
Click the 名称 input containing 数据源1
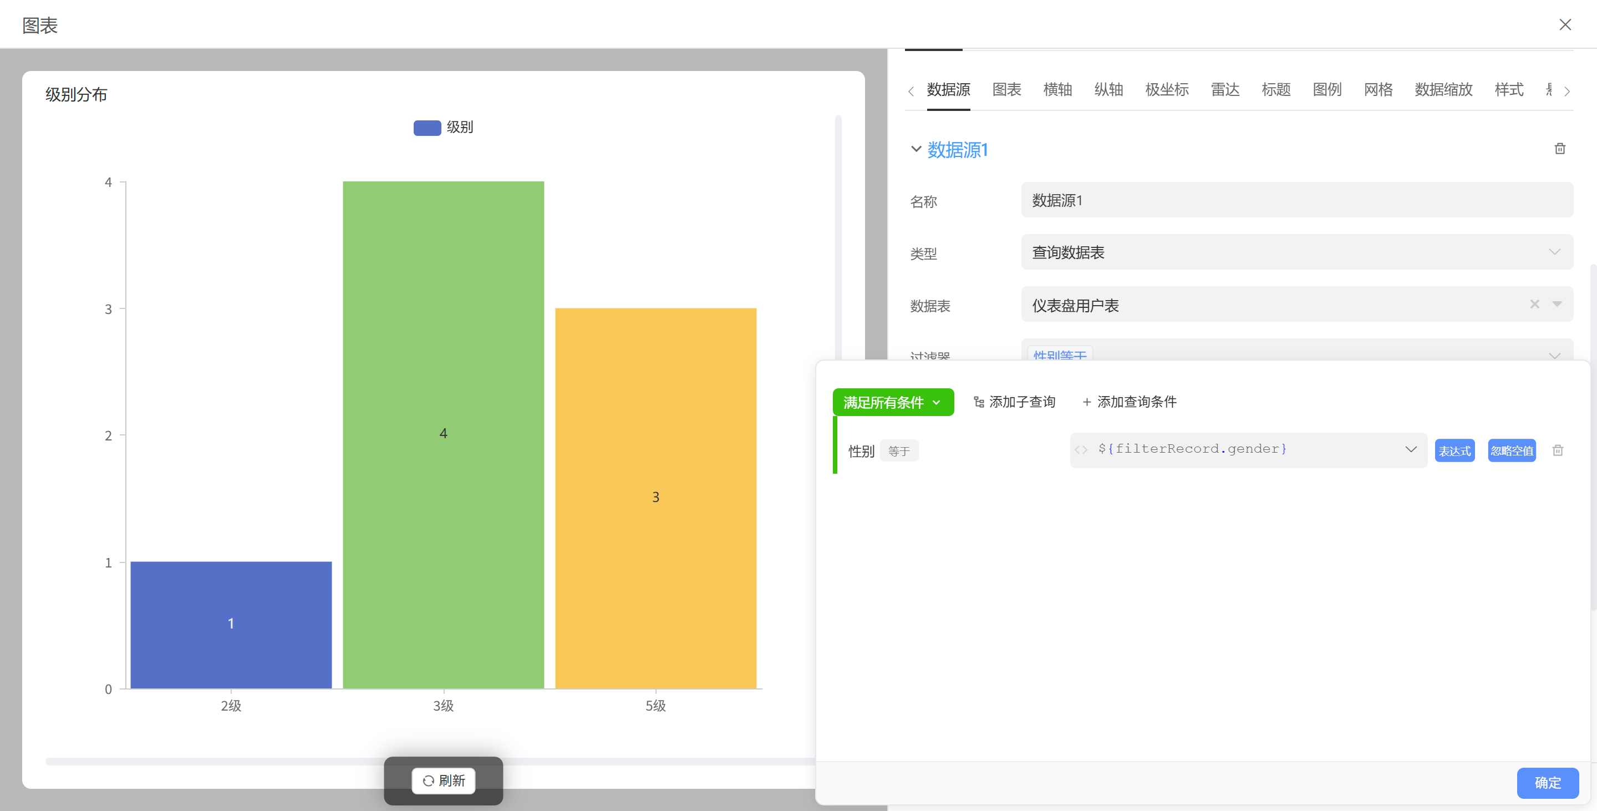[1296, 200]
